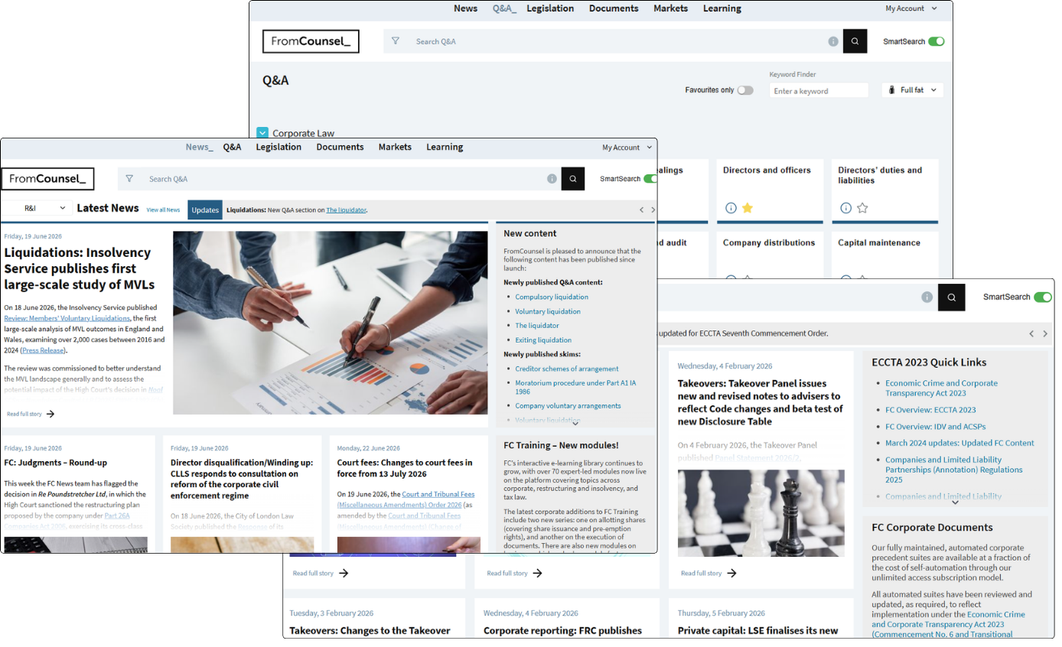Click the FromCounsel_ logo in News window
Image resolution: width=1062 pixels, height=647 pixels.
(x=47, y=179)
